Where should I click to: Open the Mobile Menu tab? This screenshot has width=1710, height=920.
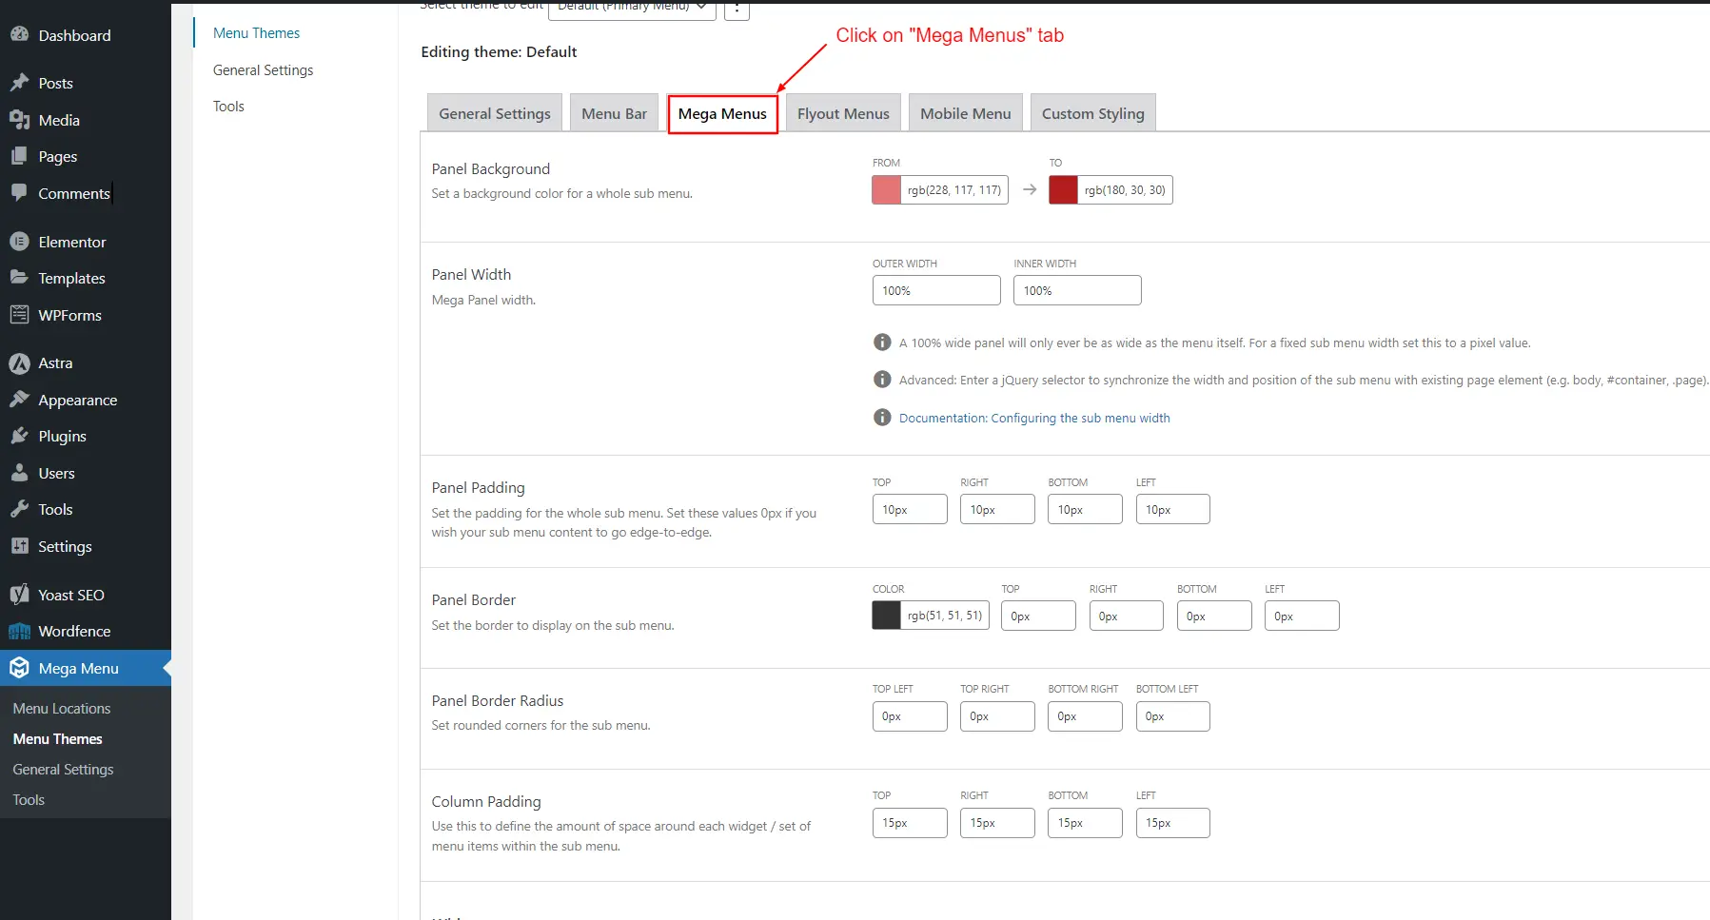pyautogui.click(x=964, y=112)
